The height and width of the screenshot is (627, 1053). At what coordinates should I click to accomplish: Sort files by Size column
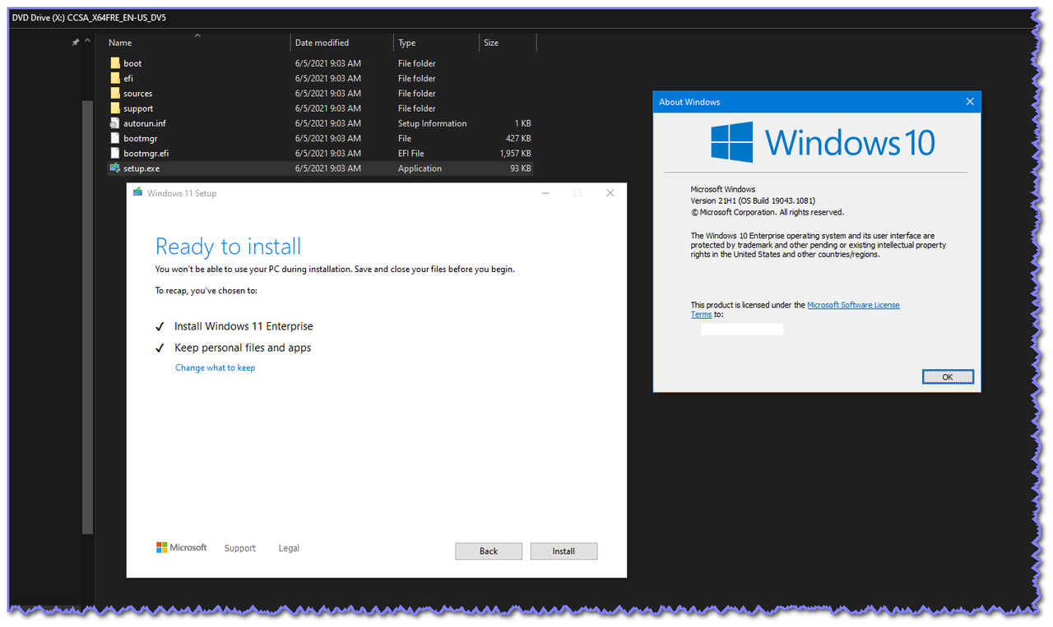pos(491,43)
